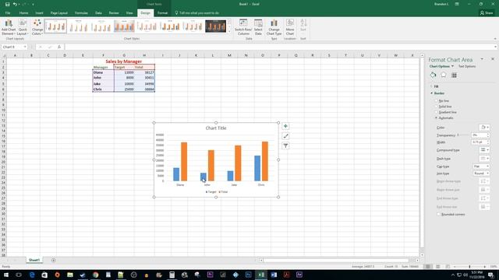Close the Format Chart Area pane
499x280 pixels.
pyautogui.click(x=493, y=59)
